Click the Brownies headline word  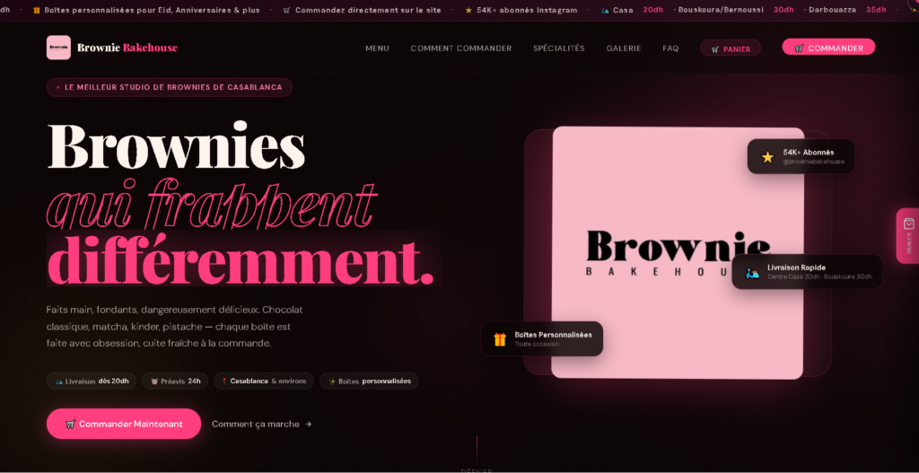pyautogui.click(x=176, y=145)
